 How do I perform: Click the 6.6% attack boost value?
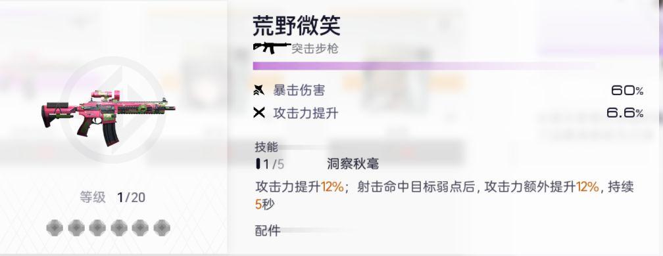point(625,113)
